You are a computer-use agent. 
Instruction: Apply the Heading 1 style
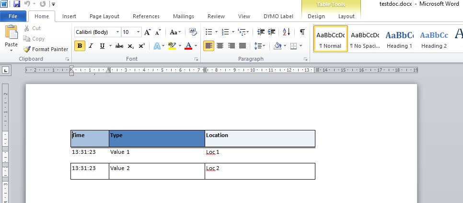coord(400,39)
